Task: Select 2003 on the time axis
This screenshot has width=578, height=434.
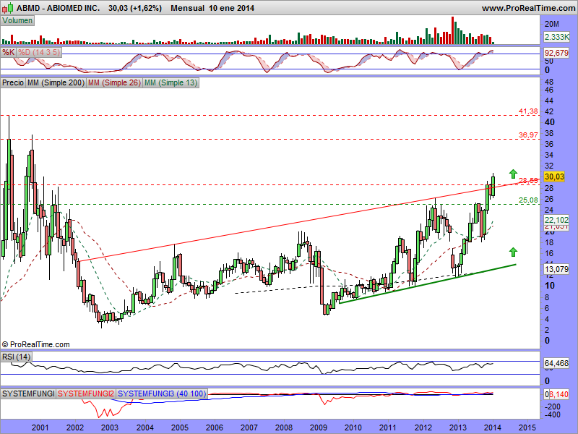Action: click(x=110, y=427)
